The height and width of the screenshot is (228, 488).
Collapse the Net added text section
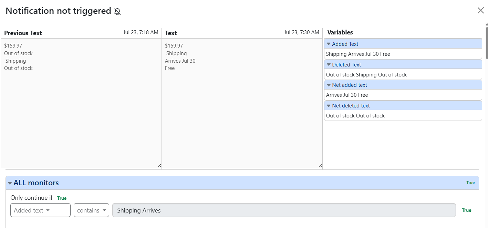tap(403, 85)
